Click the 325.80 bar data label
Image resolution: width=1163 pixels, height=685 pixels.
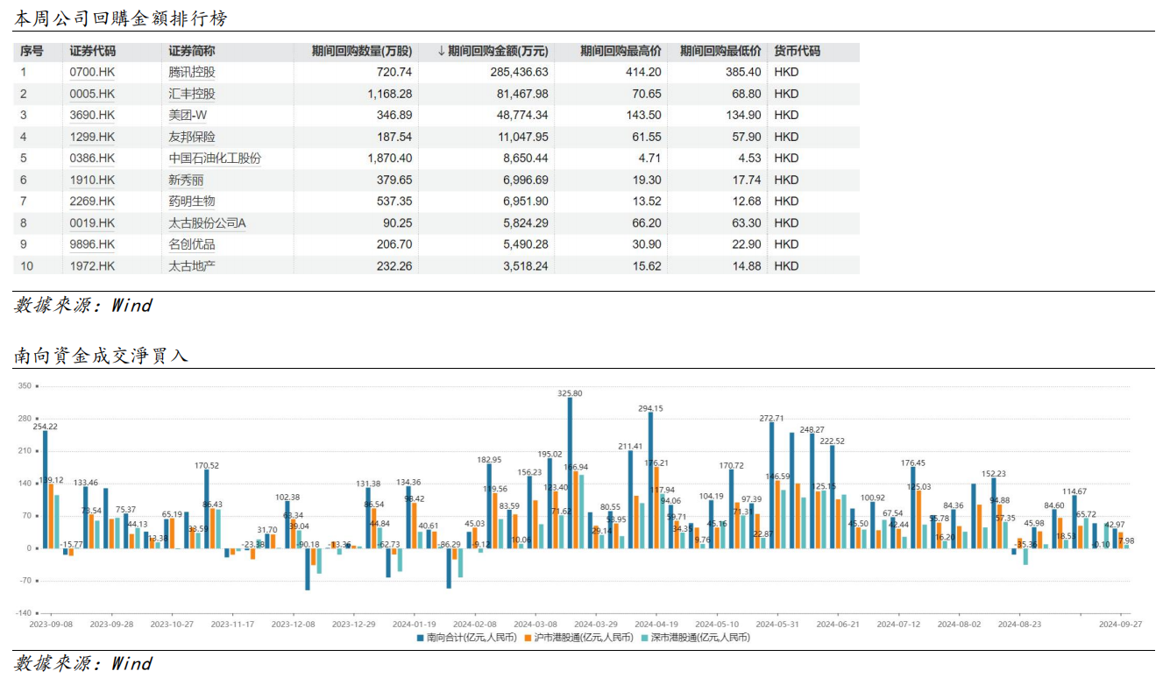[x=570, y=393]
